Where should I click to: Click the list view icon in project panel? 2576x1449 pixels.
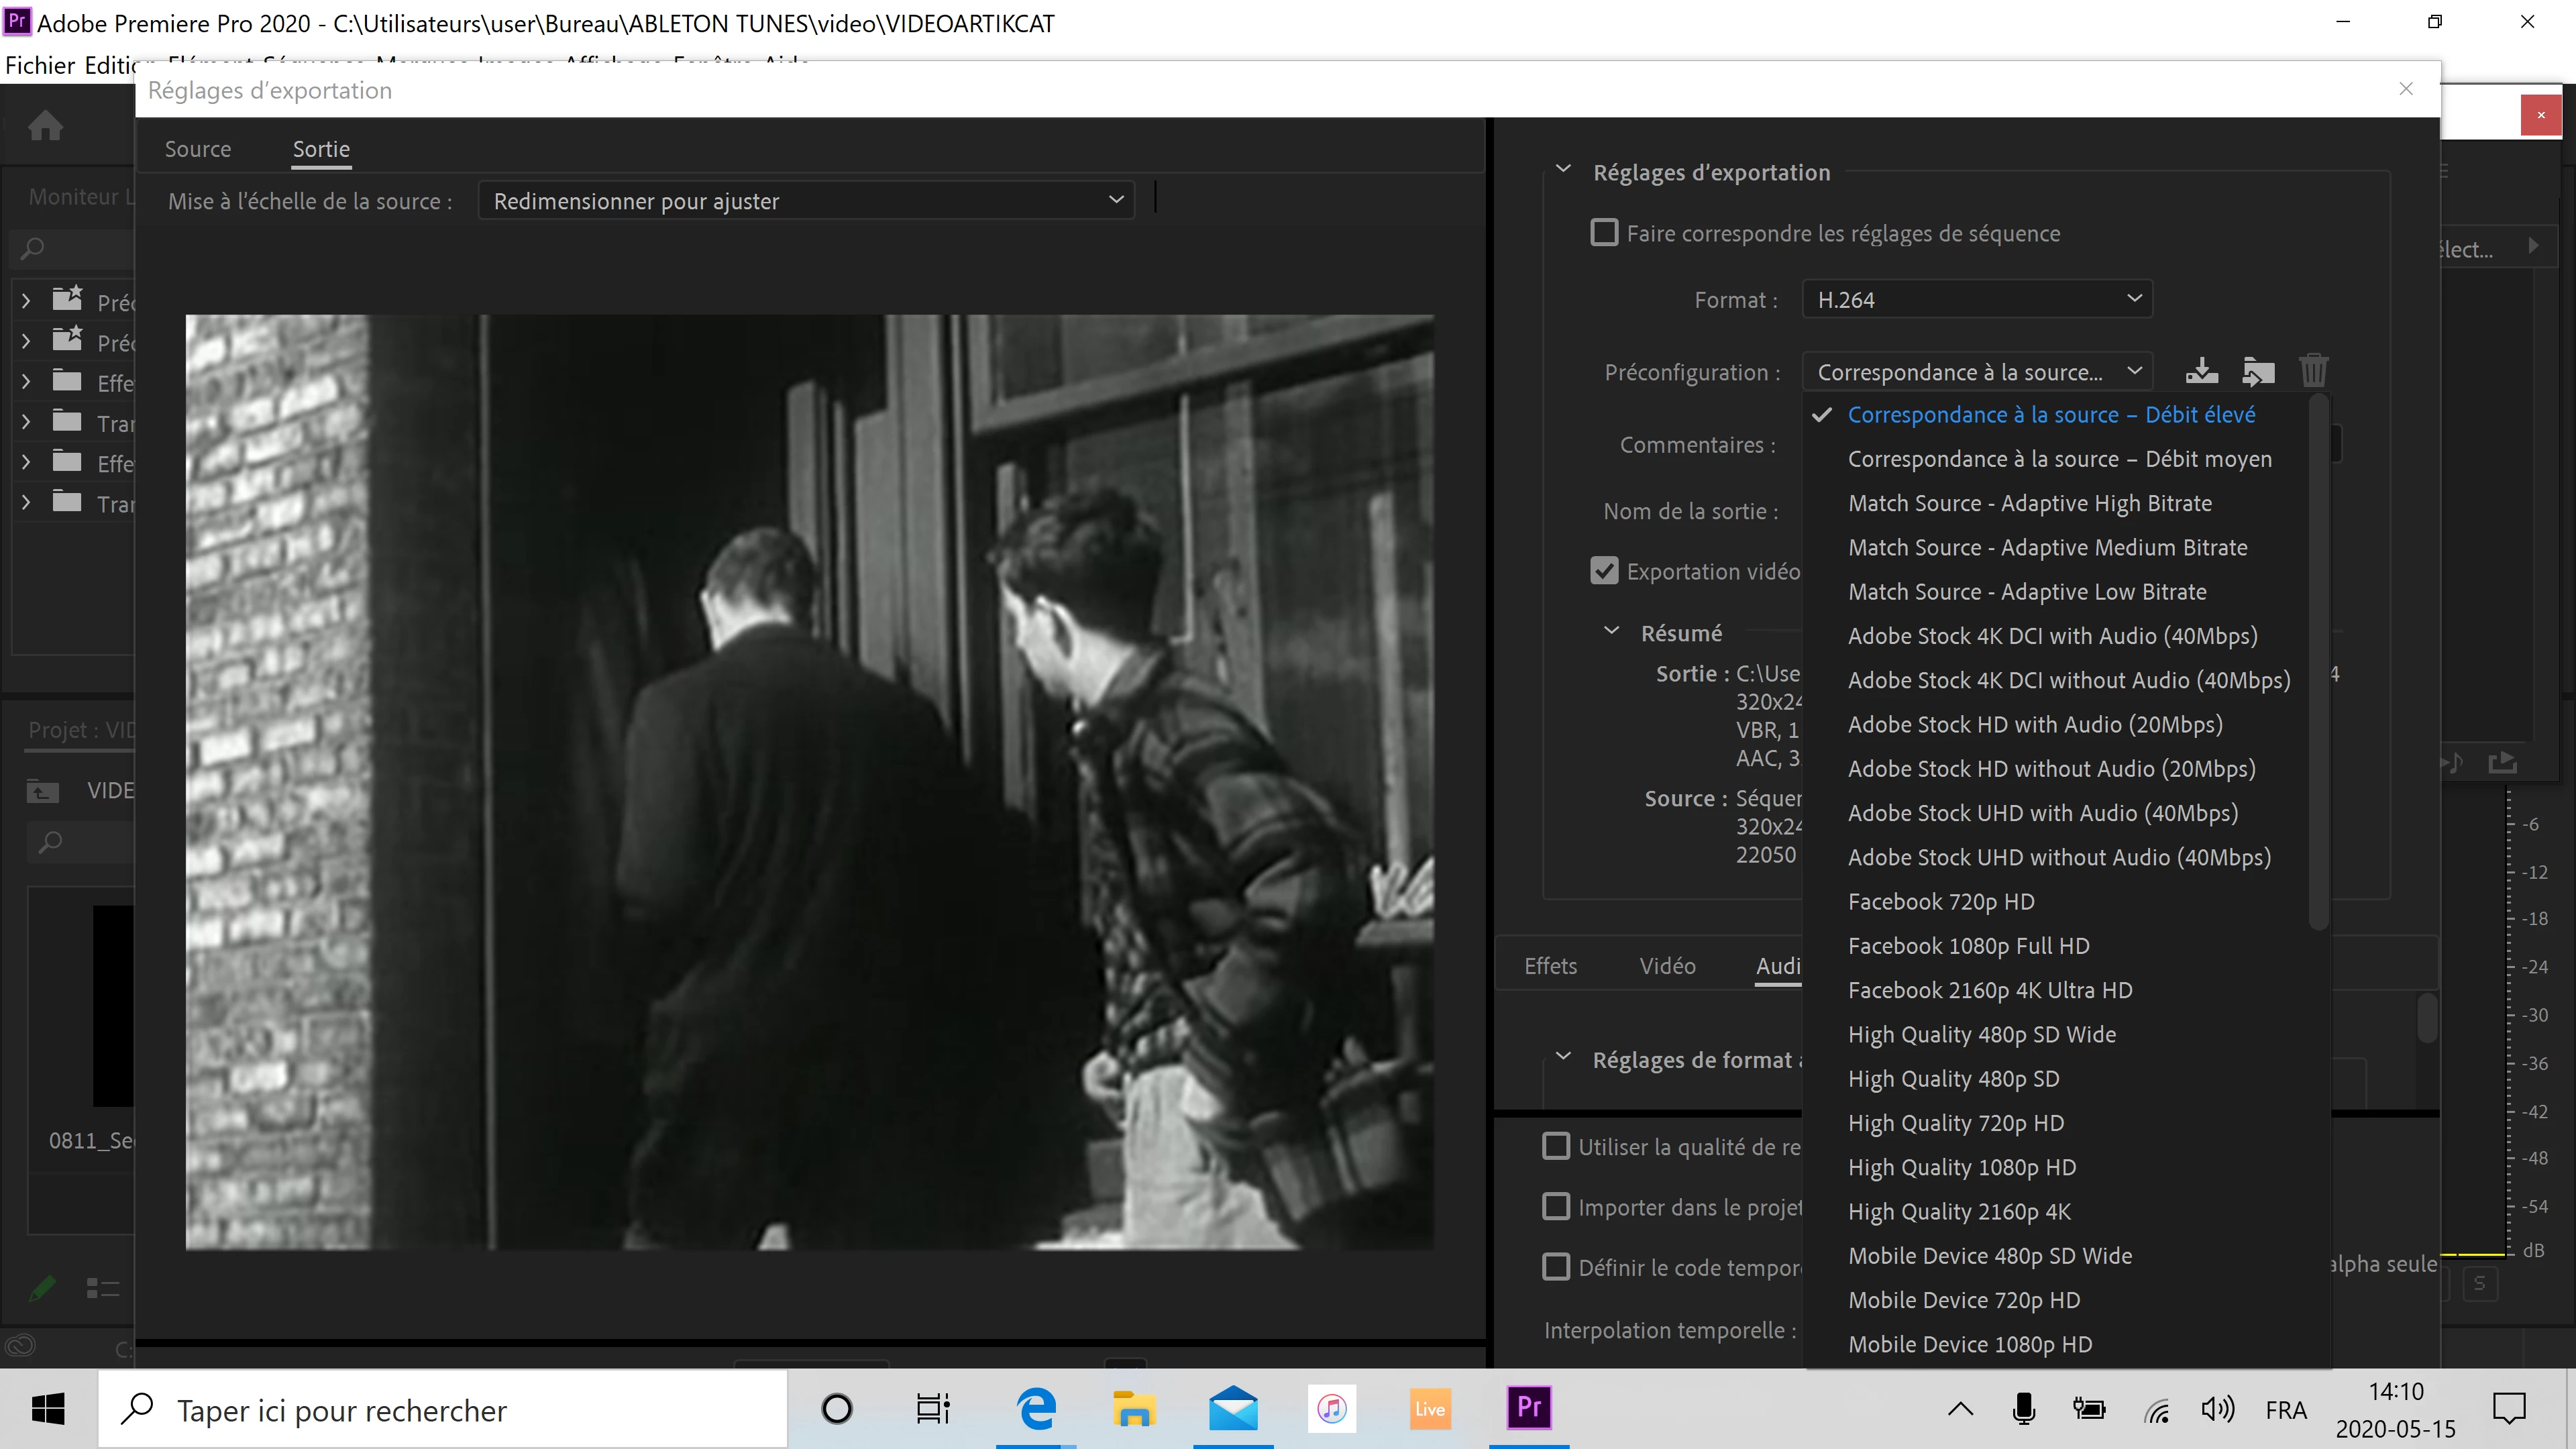point(102,1287)
